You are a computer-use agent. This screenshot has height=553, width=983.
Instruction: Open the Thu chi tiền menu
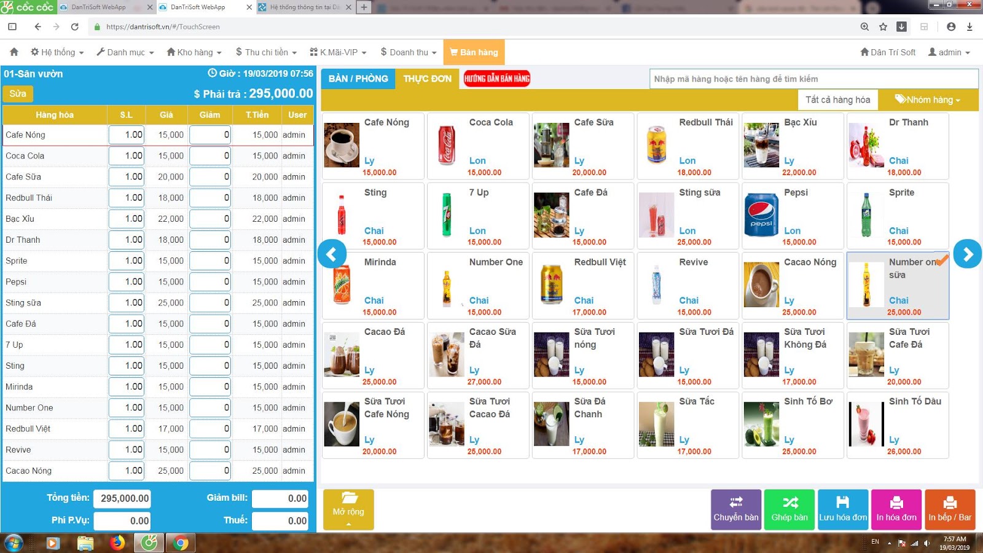266,52
